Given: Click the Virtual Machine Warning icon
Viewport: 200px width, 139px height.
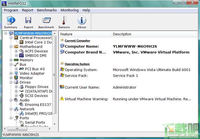Looking at the screenshot, I should tap(62, 99).
